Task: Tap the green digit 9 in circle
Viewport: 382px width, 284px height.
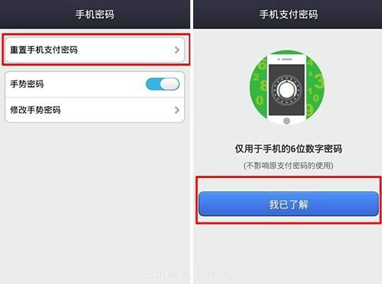Action: coord(310,110)
